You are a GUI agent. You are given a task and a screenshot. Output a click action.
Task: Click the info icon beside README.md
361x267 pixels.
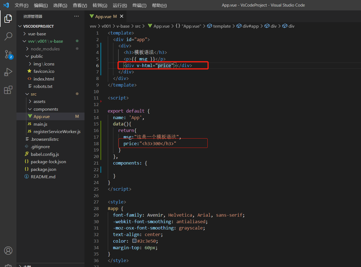27,177
